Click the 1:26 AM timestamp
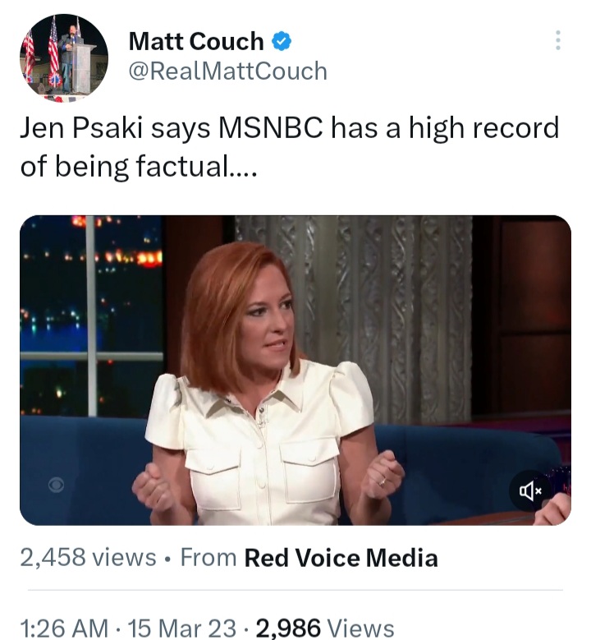This screenshot has height=640, width=591. [x=65, y=628]
